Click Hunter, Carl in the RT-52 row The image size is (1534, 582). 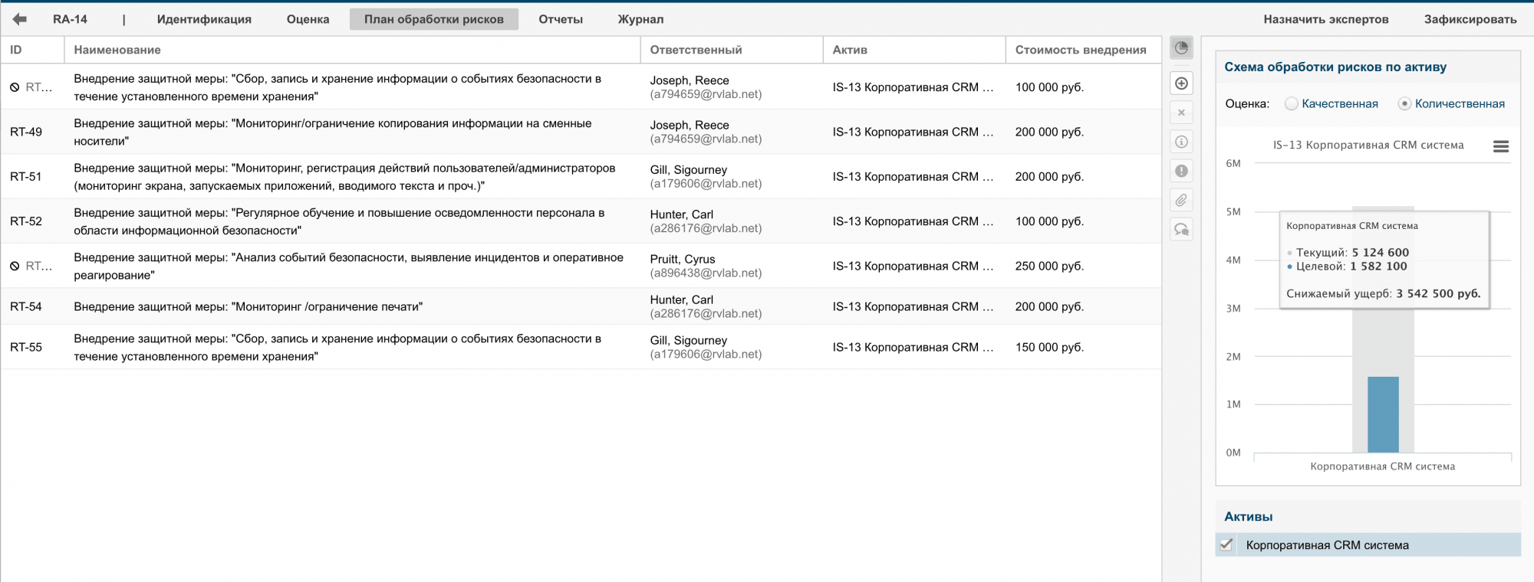click(682, 214)
